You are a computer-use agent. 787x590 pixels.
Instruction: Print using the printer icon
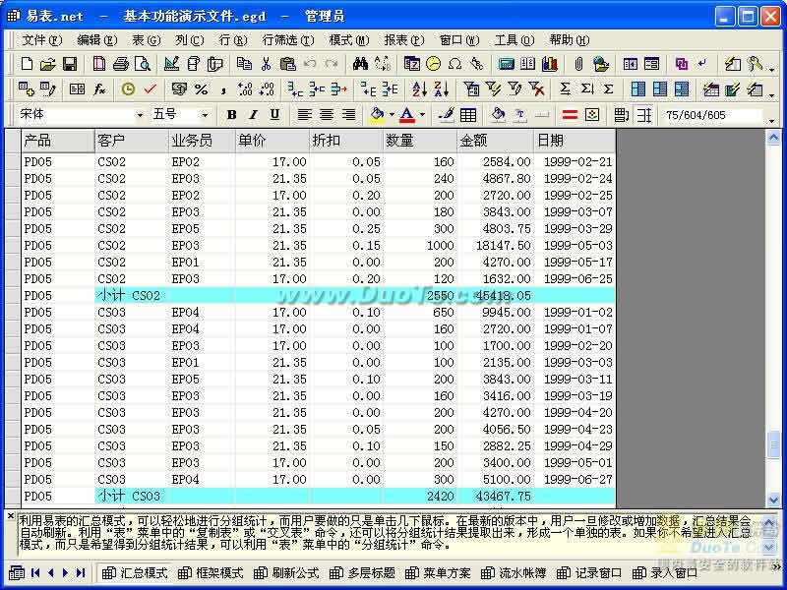[120, 64]
